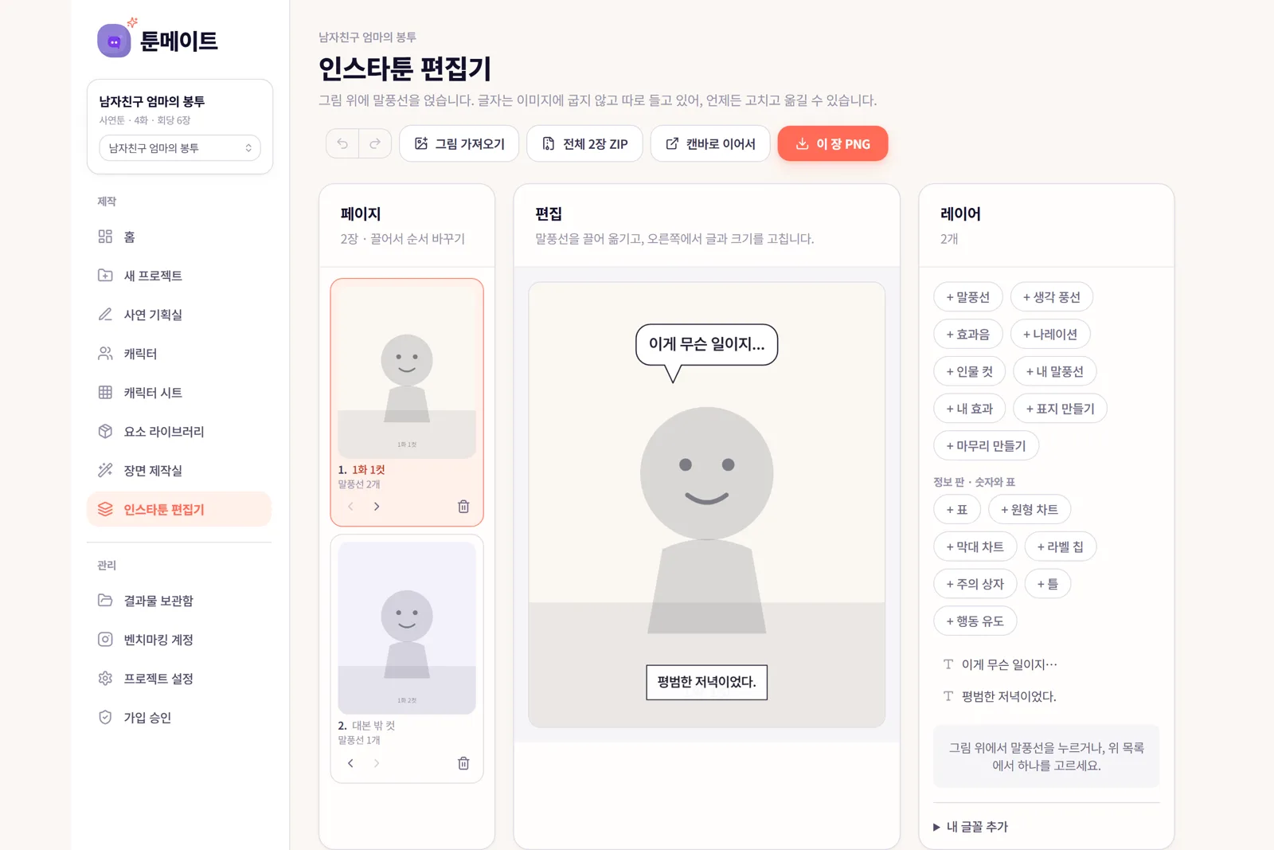Screen dimensions: 1274x850
Task: Add a 원형 차트
Action: pyautogui.click(x=1030, y=510)
